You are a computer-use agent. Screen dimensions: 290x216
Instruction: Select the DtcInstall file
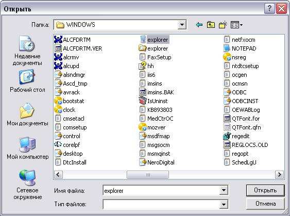71,162
